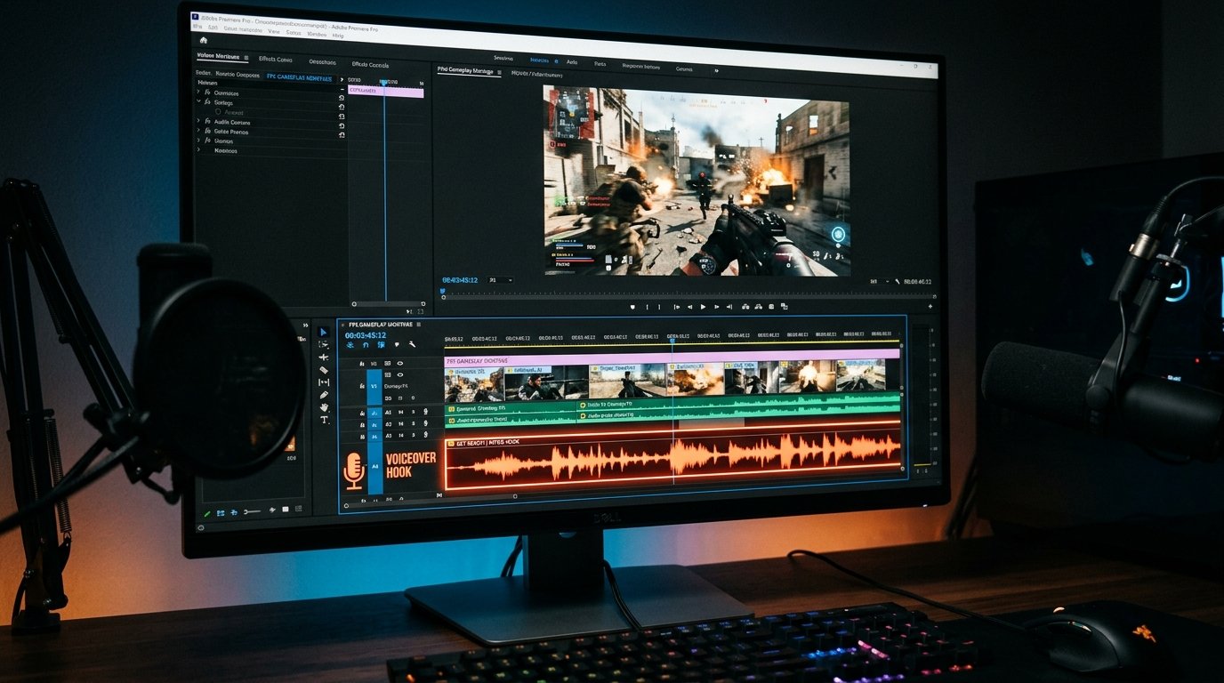
Task: Toggle the tall blue voiceover track target
Action: click(374, 466)
